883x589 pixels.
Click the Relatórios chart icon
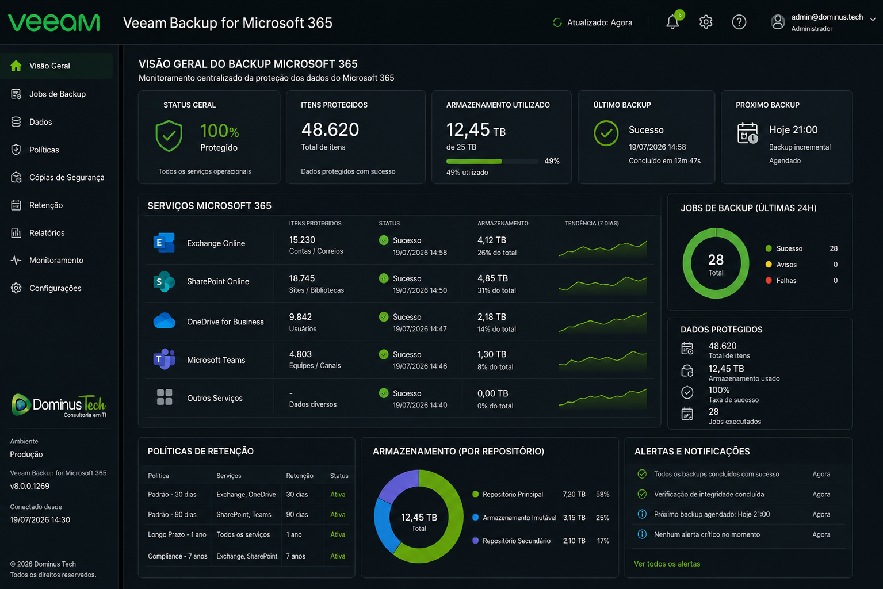point(16,232)
